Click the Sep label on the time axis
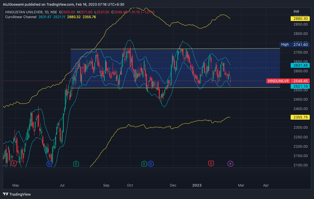This screenshot has height=199, width=314. point(106,185)
